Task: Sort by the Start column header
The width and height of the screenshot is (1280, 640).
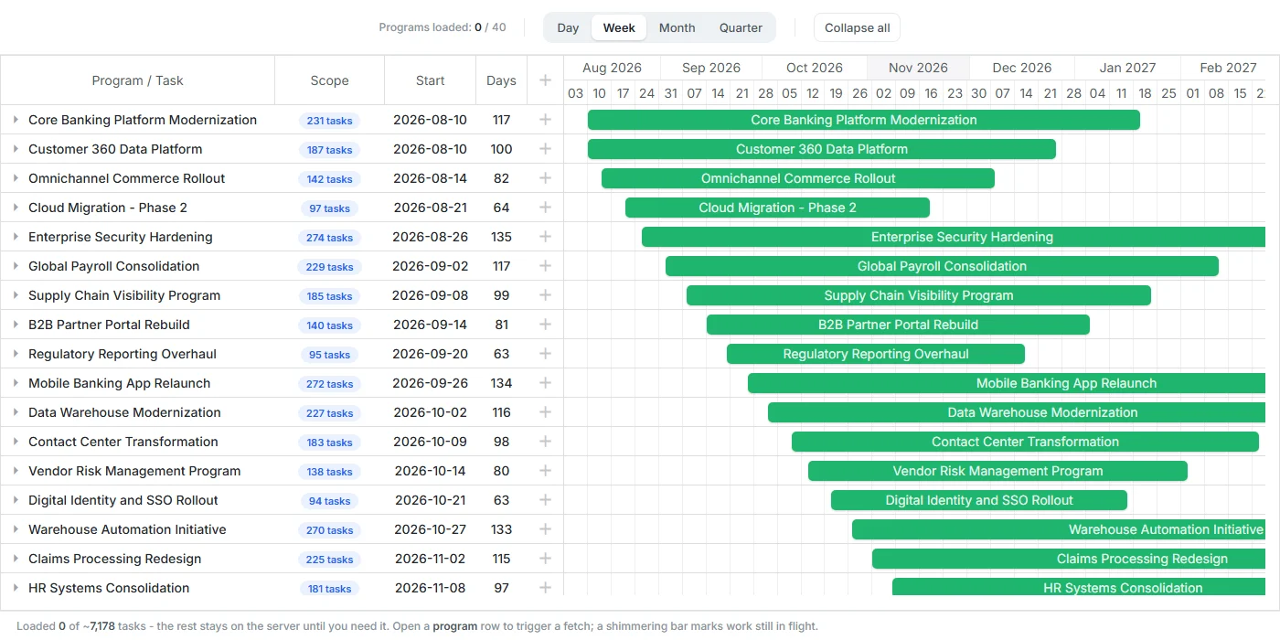Action: 430,80
